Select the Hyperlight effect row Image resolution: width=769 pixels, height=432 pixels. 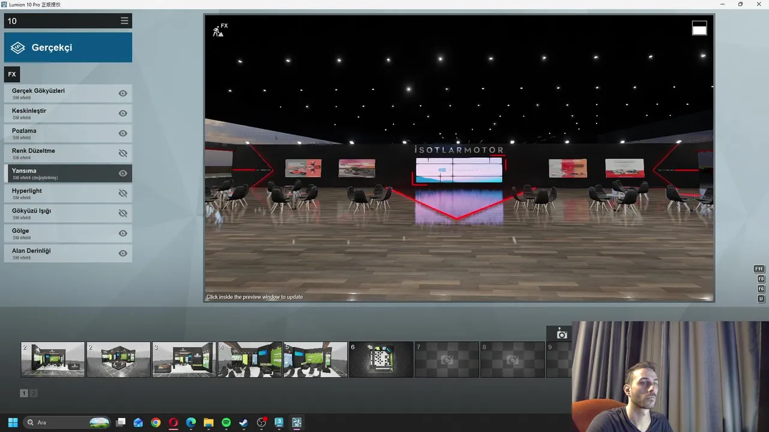(68, 193)
